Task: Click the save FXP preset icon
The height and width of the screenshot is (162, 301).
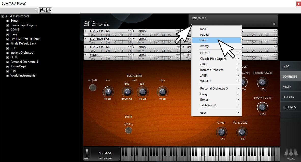Action: [x=48, y=10]
